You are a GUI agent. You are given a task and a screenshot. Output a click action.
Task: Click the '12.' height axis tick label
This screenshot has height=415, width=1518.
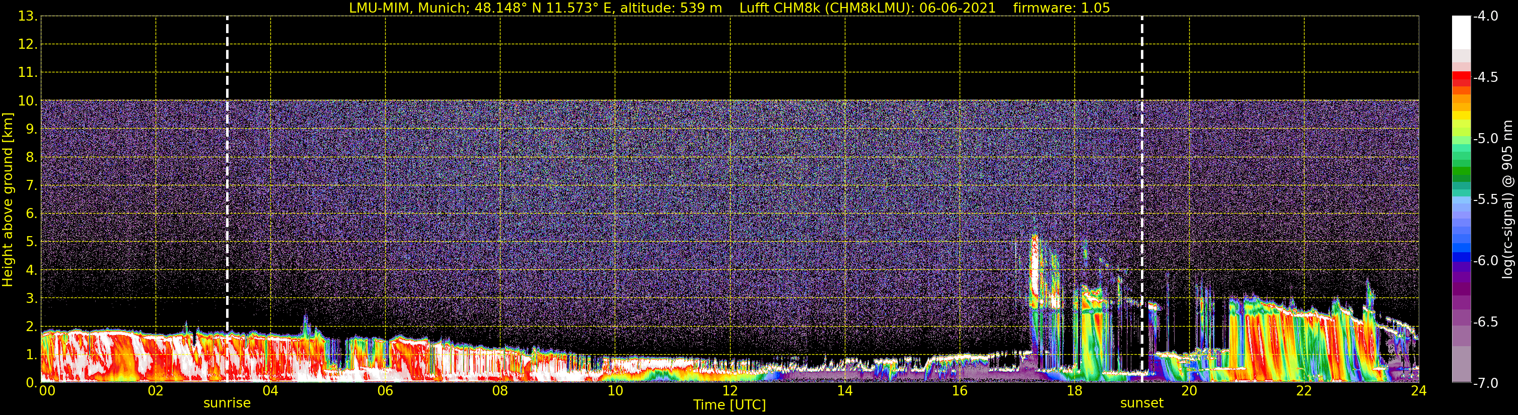28,44
